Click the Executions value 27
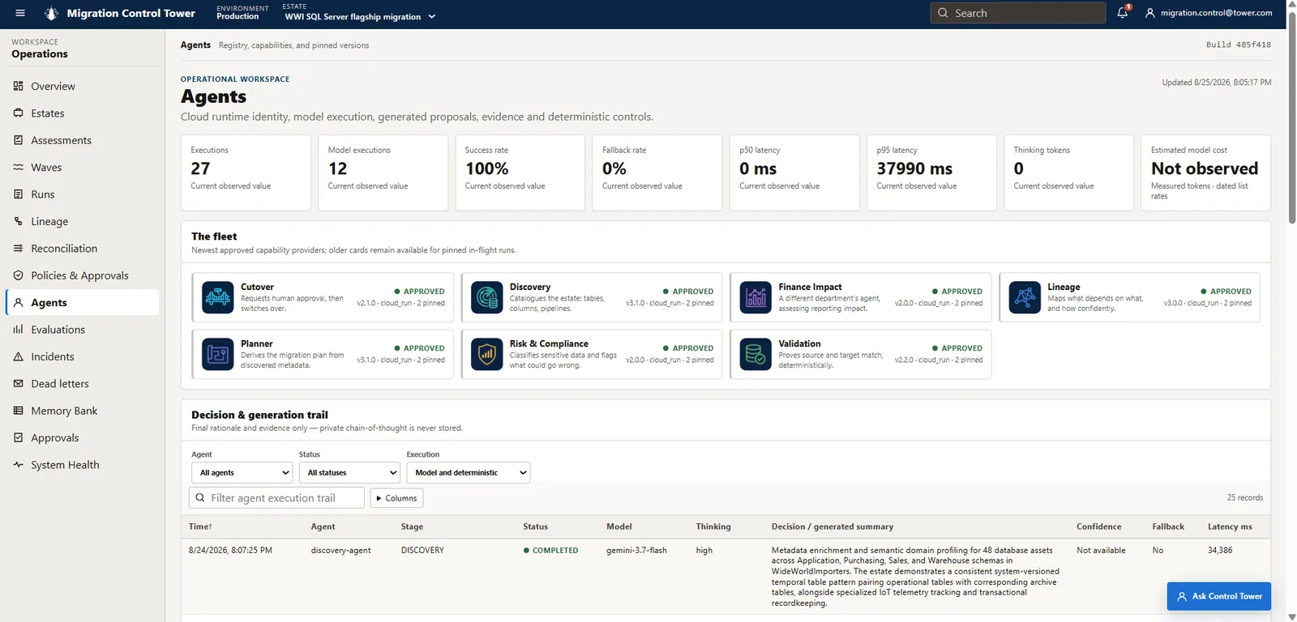1297x622 pixels. tap(200, 168)
